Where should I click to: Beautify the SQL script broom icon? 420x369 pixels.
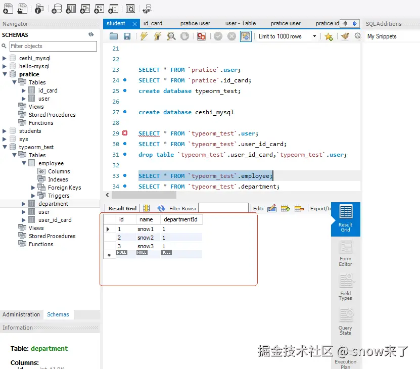point(345,36)
